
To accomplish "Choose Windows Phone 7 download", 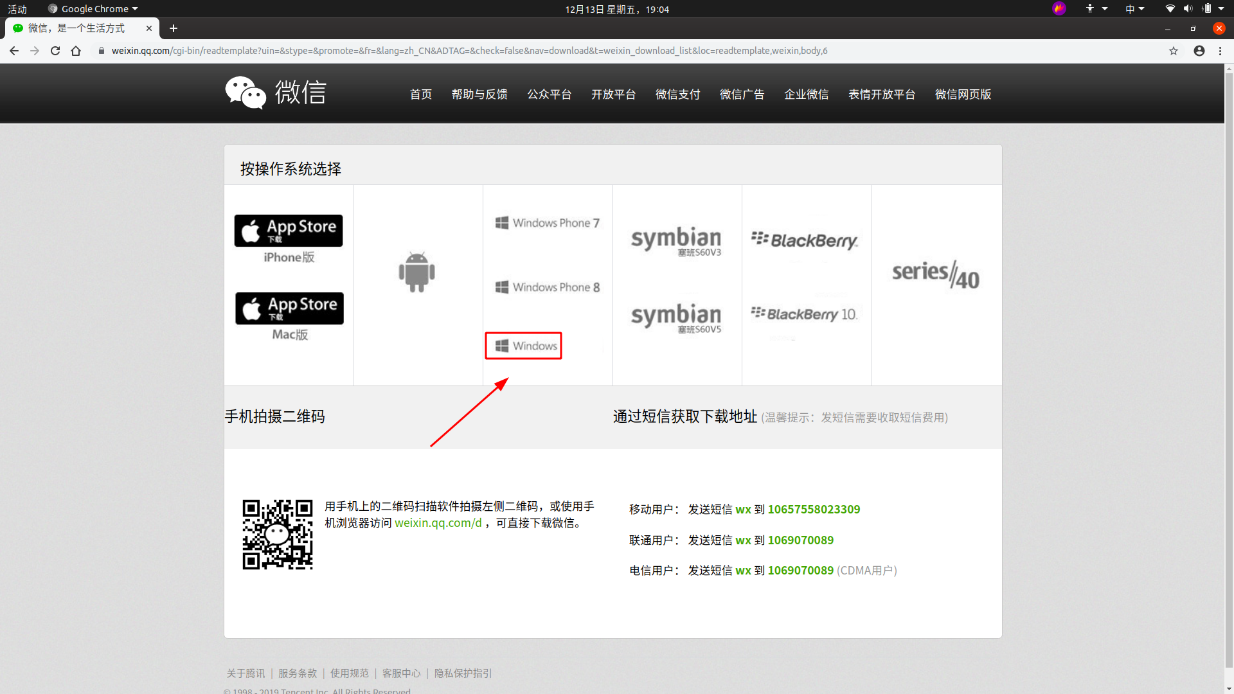I will tap(548, 223).
